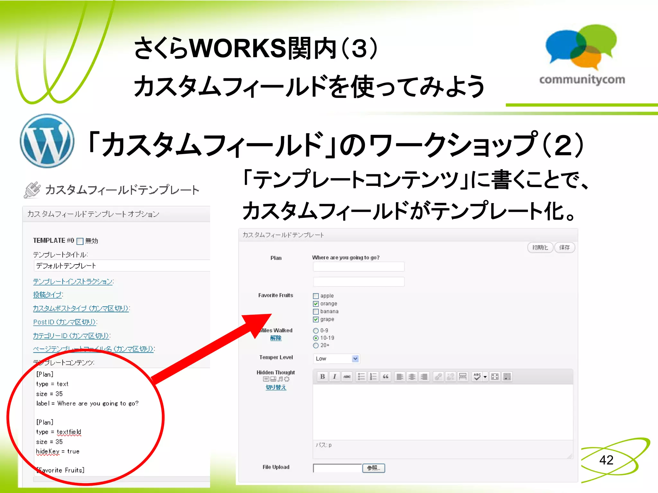Screen dimensions: 658x493
Task: Click the 'パス: p' status text
Action: click(x=324, y=445)
